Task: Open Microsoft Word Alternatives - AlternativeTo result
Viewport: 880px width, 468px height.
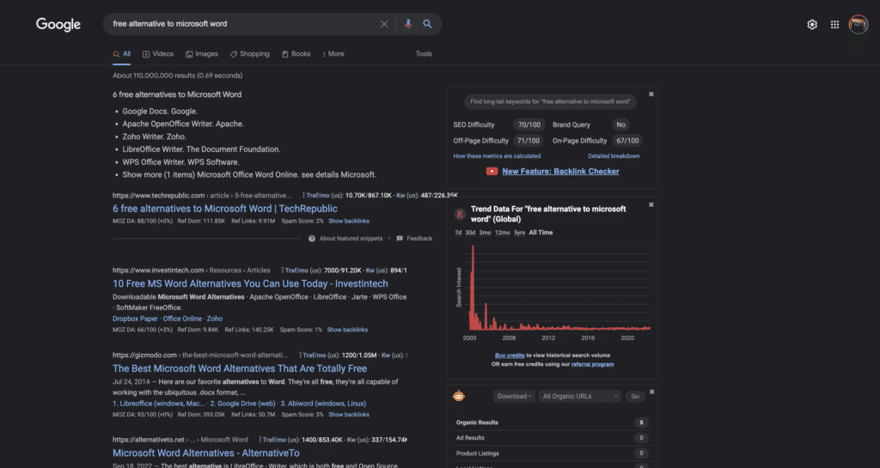Action: pos(206,453)
